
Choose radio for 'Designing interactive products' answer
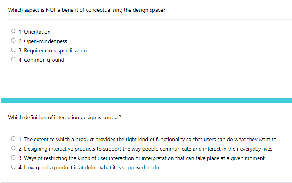(x=14, y=149)
